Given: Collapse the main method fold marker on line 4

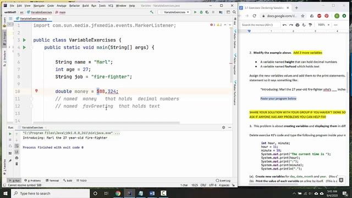Looking at the screenshot, I should pyautogui.click(x=32, y=47).
